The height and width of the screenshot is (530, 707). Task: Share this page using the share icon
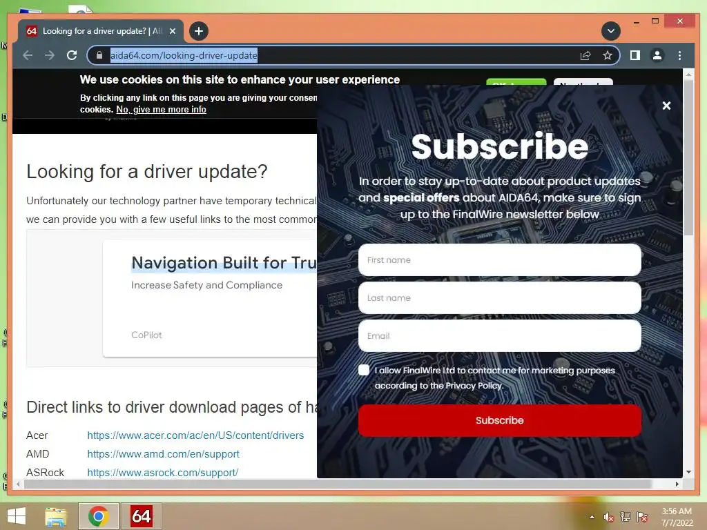585,55
